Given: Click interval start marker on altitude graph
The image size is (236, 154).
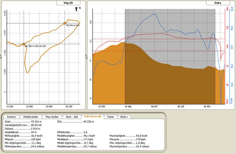Looking at the screenshot, I should pyautogui.click(x=125, y=43).
